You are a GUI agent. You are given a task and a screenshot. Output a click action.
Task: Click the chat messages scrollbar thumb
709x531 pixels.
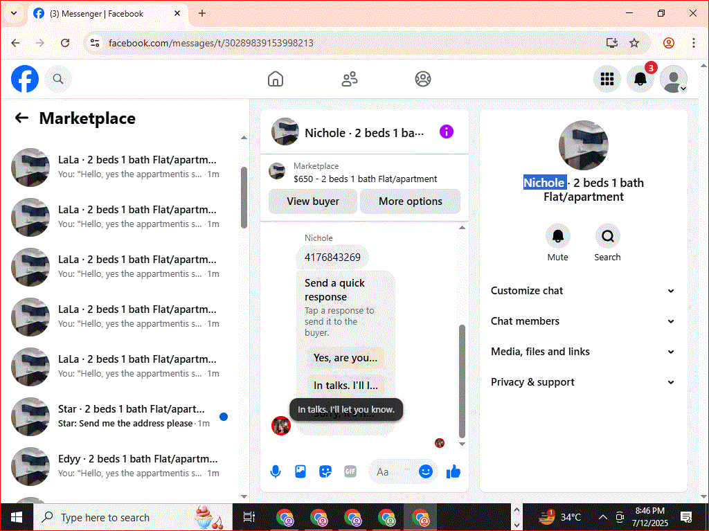click(462, 381)
